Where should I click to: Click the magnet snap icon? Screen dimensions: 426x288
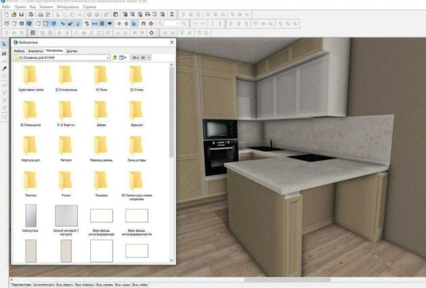(x=144, y=23)
